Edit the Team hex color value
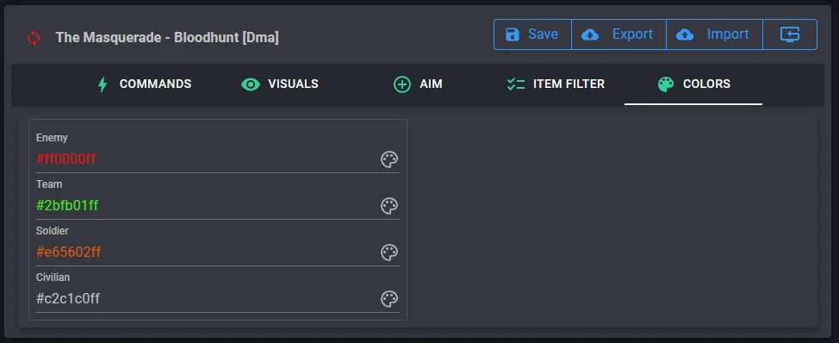Screen dimensions: 839x343 pos(207,205)
